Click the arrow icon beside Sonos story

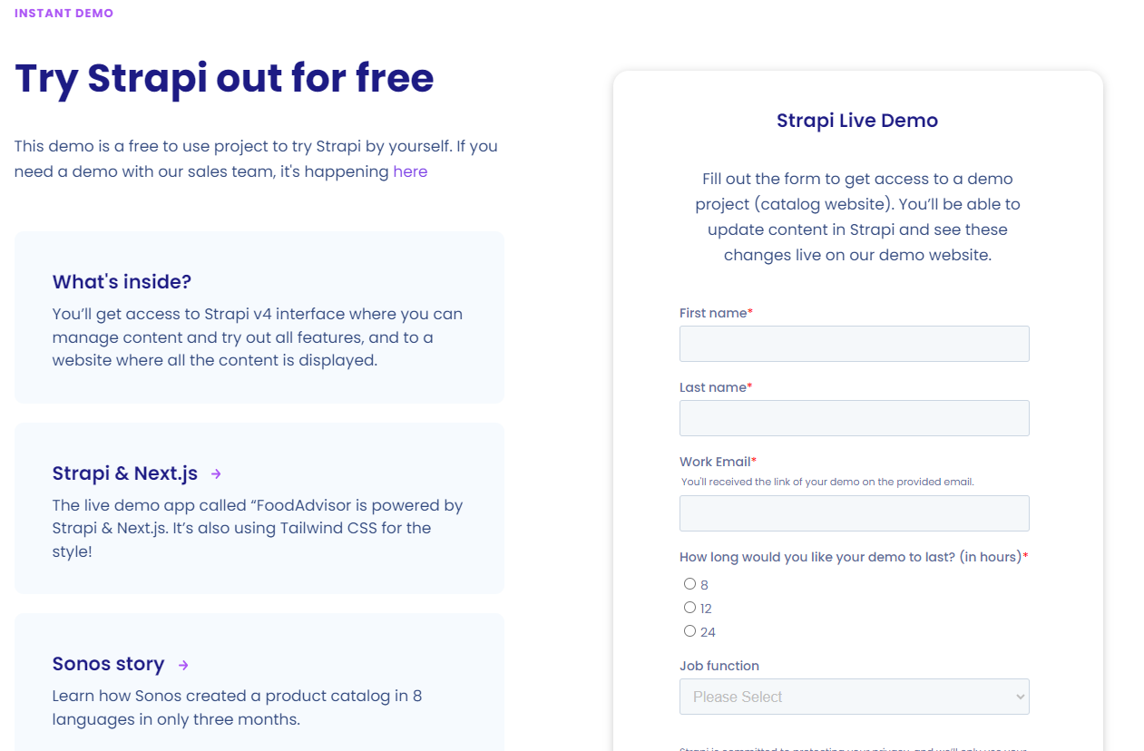click(x=183, y=665)
